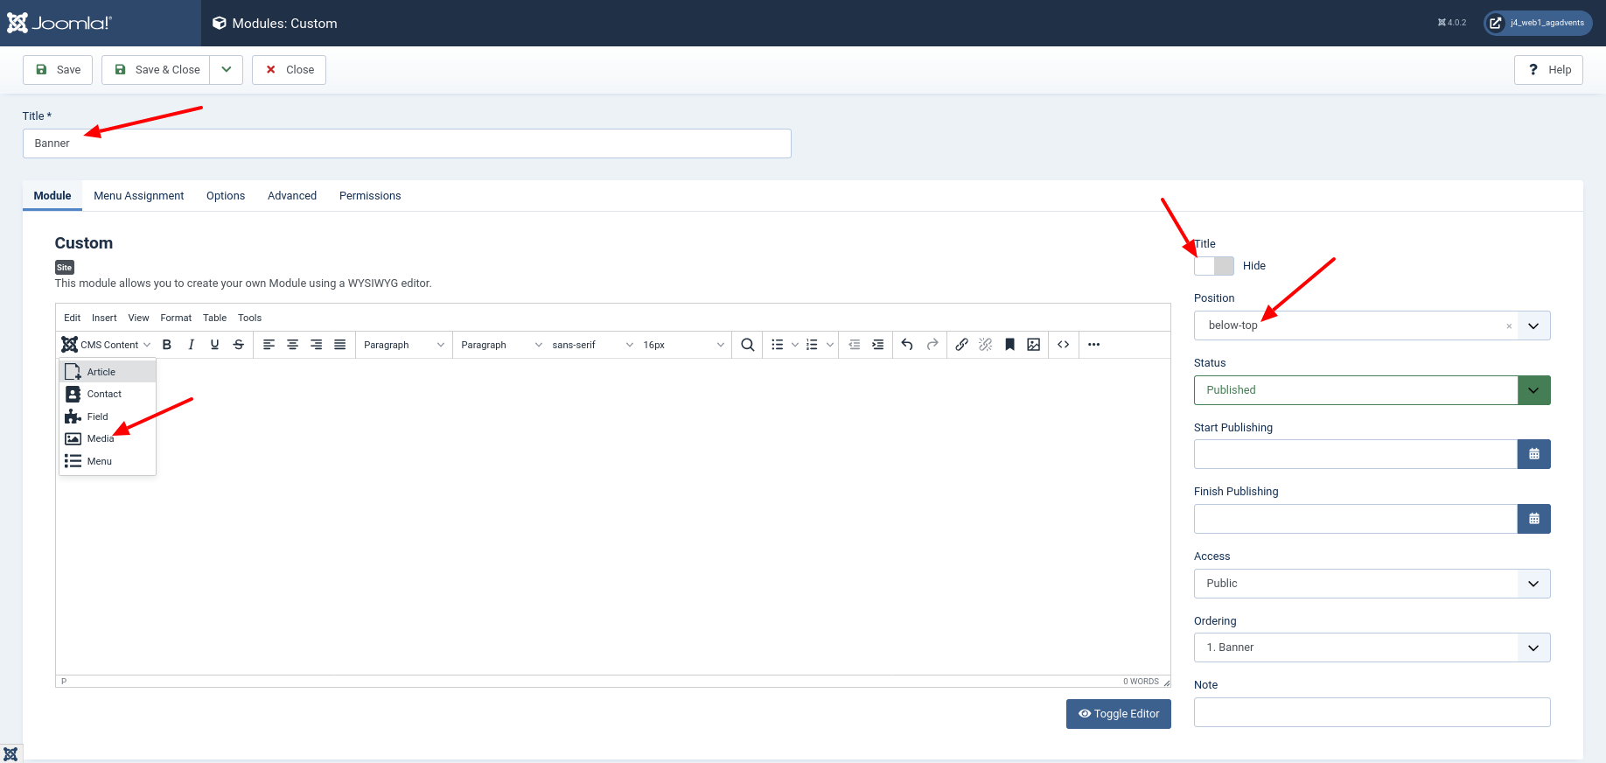Open the Ordering dropdown

1372,647
